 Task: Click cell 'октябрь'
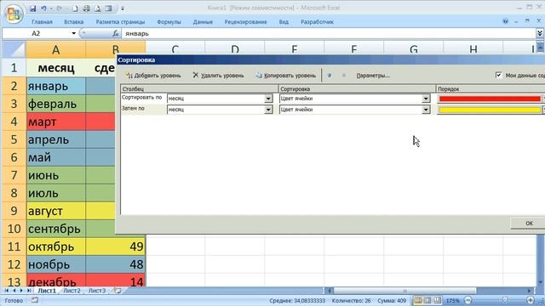pos(56,246)
